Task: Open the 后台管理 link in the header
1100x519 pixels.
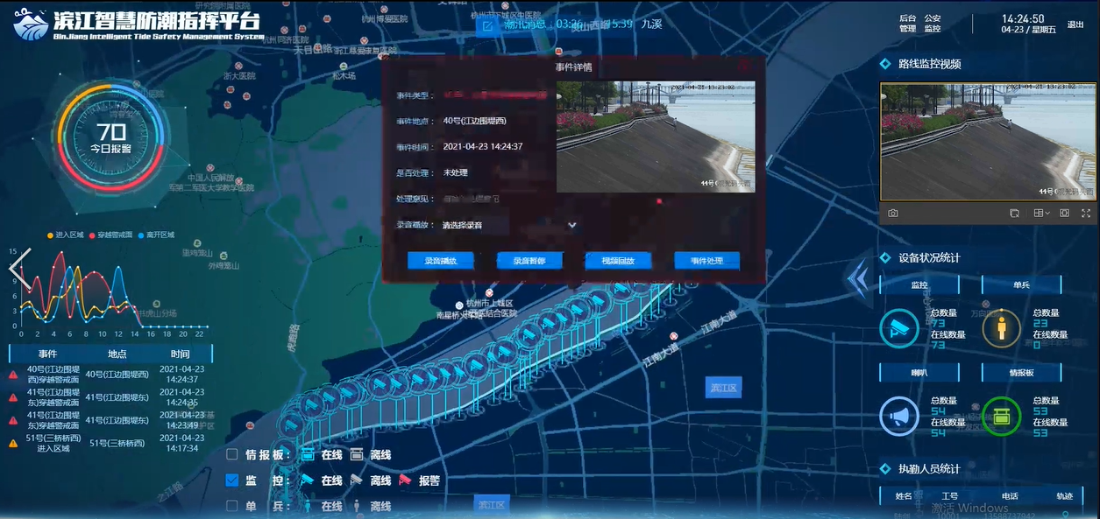Action: [907, 24]
